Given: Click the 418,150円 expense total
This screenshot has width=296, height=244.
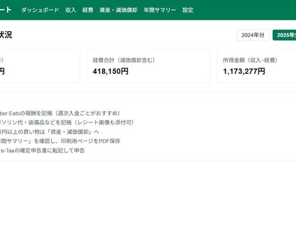Looking at the screenshot, I should pos(111,71).
